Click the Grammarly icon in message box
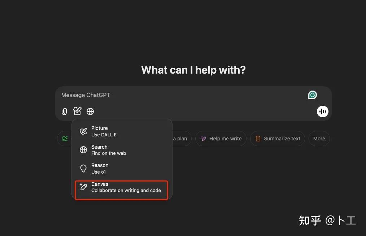366x236 pixels. pyautogui.click(x=312, y=95)
